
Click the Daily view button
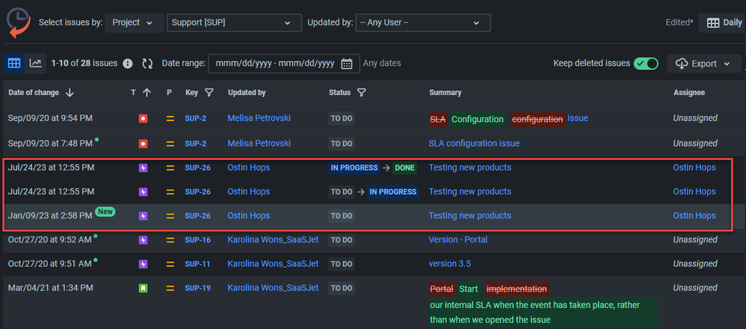[722, 23]
